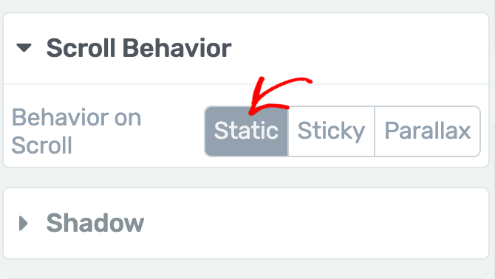Click the right-pointing triangle icon beside Shadow

click(23, 224)
